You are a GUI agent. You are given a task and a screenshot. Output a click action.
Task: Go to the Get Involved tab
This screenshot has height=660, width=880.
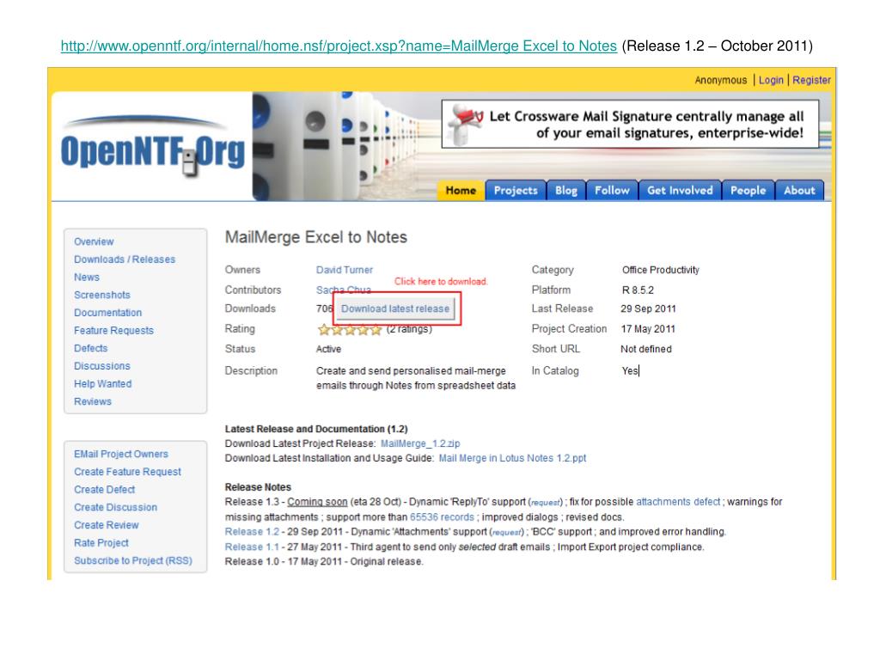point(680,190)
